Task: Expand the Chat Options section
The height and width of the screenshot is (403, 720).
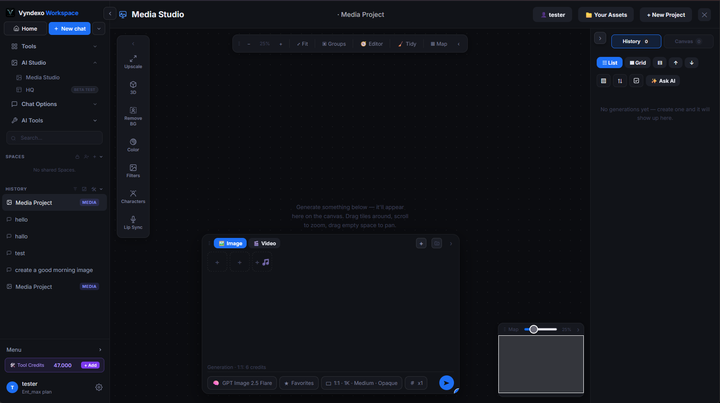Action: click(54, 104)
